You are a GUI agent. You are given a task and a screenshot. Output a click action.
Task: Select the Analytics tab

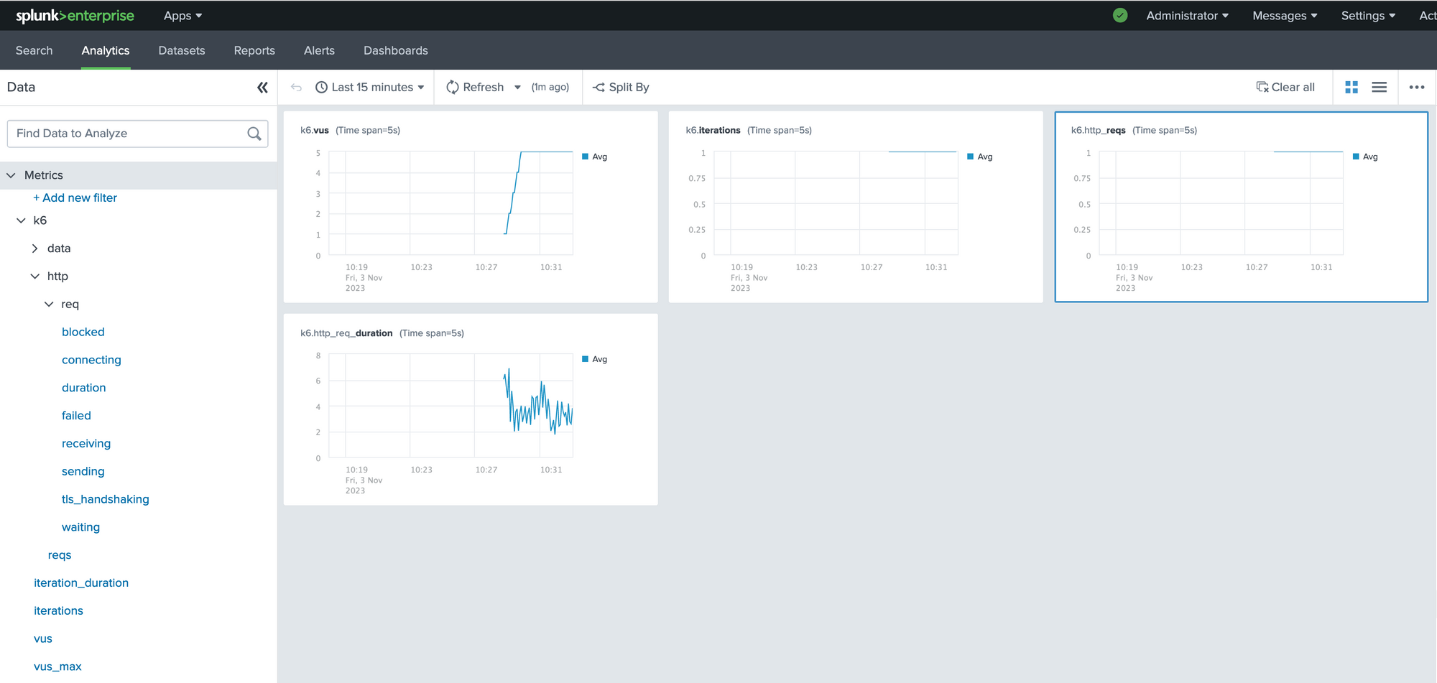click(x=106, y=50)
